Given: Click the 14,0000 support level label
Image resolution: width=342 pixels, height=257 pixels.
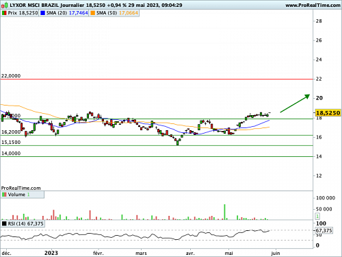Looking at the screenshot, I should 11,154.
